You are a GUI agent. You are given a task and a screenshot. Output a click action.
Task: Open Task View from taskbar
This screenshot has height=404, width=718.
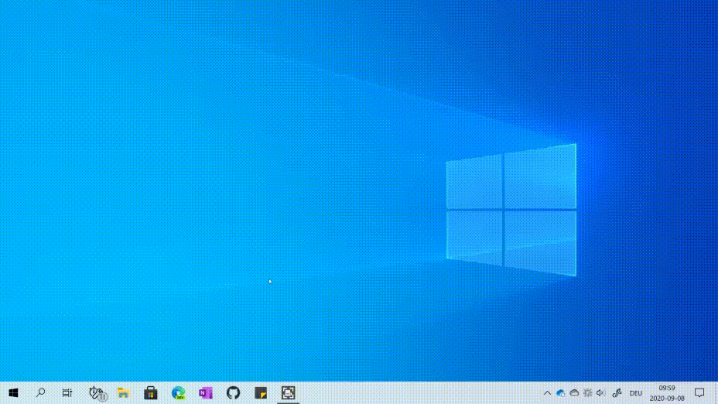67,393
